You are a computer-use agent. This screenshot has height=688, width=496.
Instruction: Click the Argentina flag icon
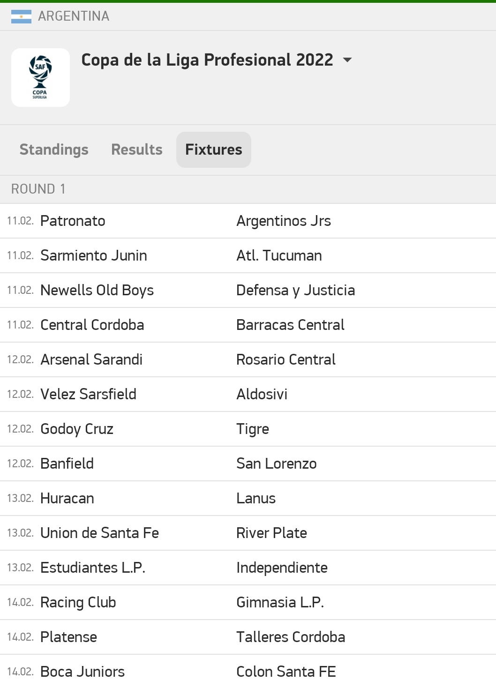point(21,16)
